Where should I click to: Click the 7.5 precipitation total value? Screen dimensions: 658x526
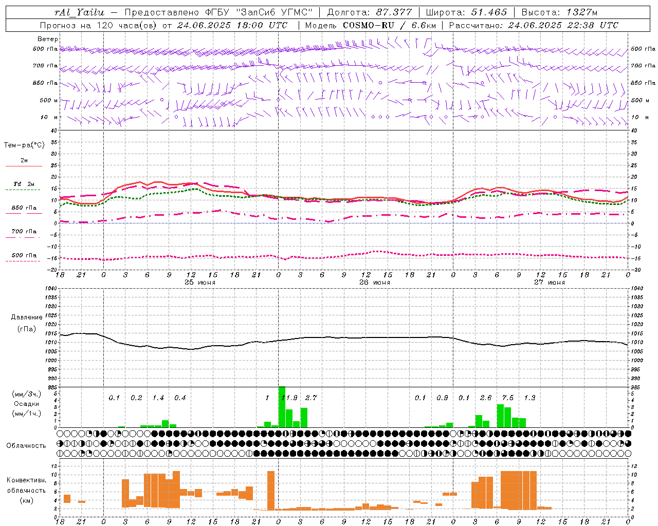tap(508, 398)
